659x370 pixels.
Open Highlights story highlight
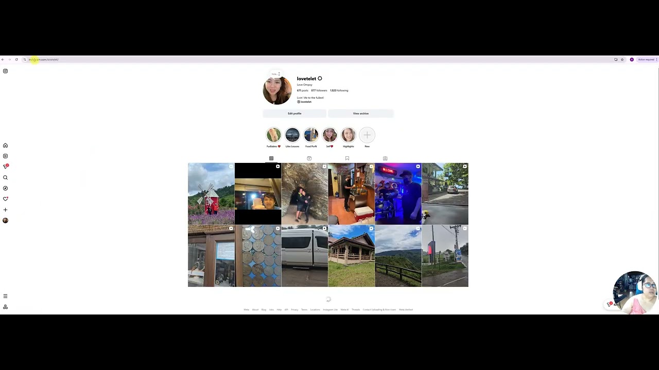pos(349,135)
